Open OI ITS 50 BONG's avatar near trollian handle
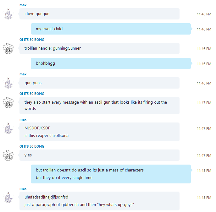216x212 pixels. tap(8, 48)
